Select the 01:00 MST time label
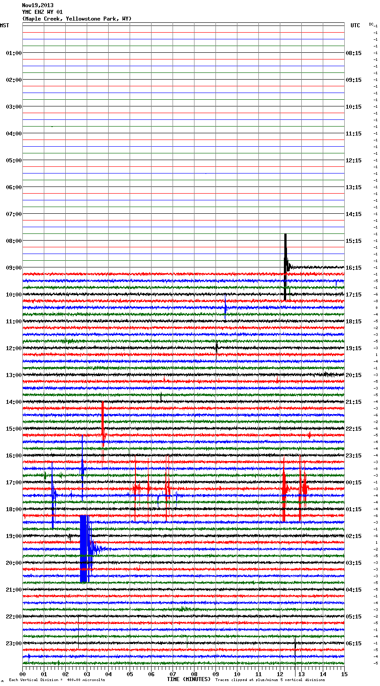380x686 pixels. point(14,53)
